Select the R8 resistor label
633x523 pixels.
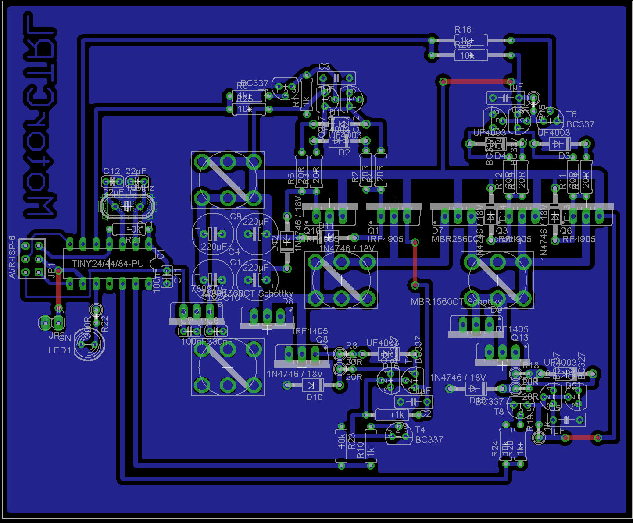click(351, 346)
